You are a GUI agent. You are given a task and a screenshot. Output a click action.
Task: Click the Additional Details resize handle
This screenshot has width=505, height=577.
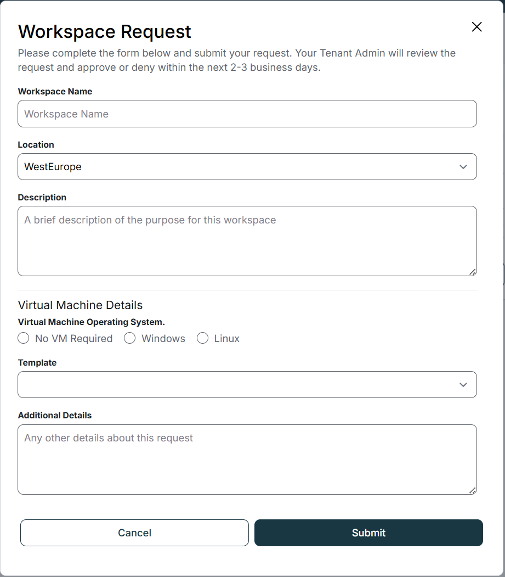473,490
